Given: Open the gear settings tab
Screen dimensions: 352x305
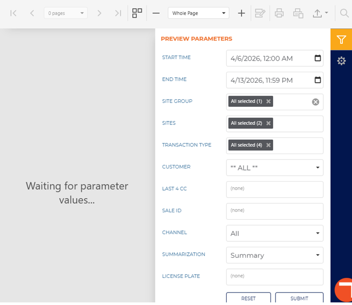Looking at the screenshot, I should pyautogui.click(x=341, y=61).
